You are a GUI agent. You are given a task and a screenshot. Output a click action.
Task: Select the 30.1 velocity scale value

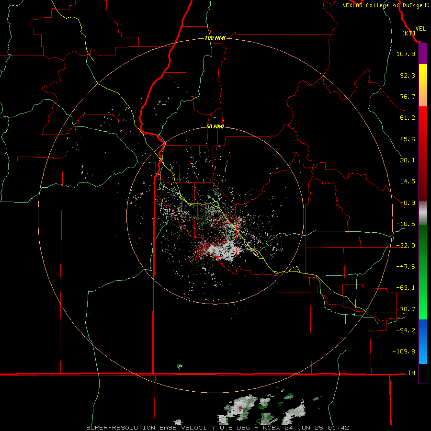408,160
